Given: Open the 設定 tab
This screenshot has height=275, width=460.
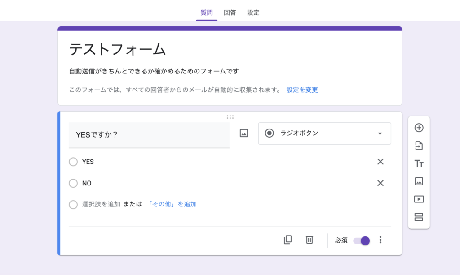Looking at the screenshot, I should [x=253, y=13].
